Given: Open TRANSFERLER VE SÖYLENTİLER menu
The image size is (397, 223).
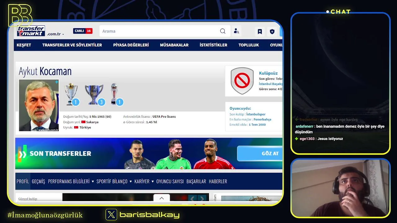Looking at the screenshot, I should point(72,45).
